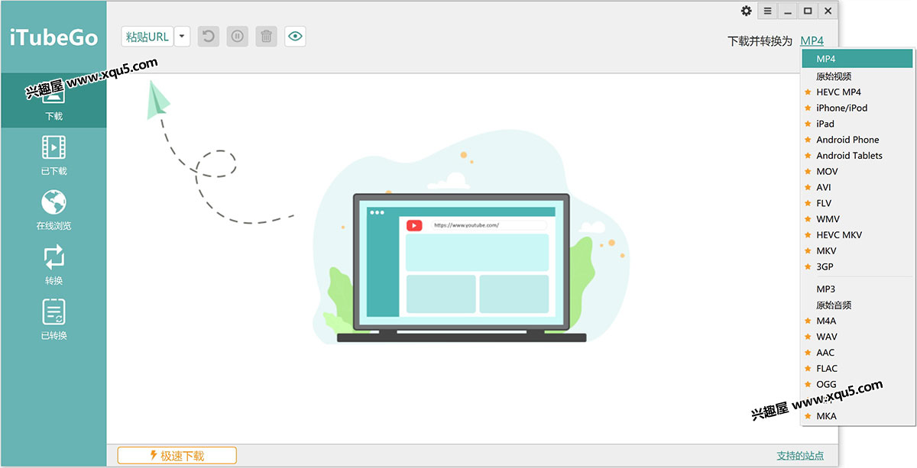Open the Download section in sidebar
917x468 pixels.
tap(53, 100)
